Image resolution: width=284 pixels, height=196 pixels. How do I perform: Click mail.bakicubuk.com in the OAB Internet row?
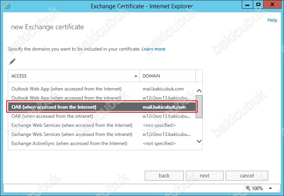coord(164,107)
